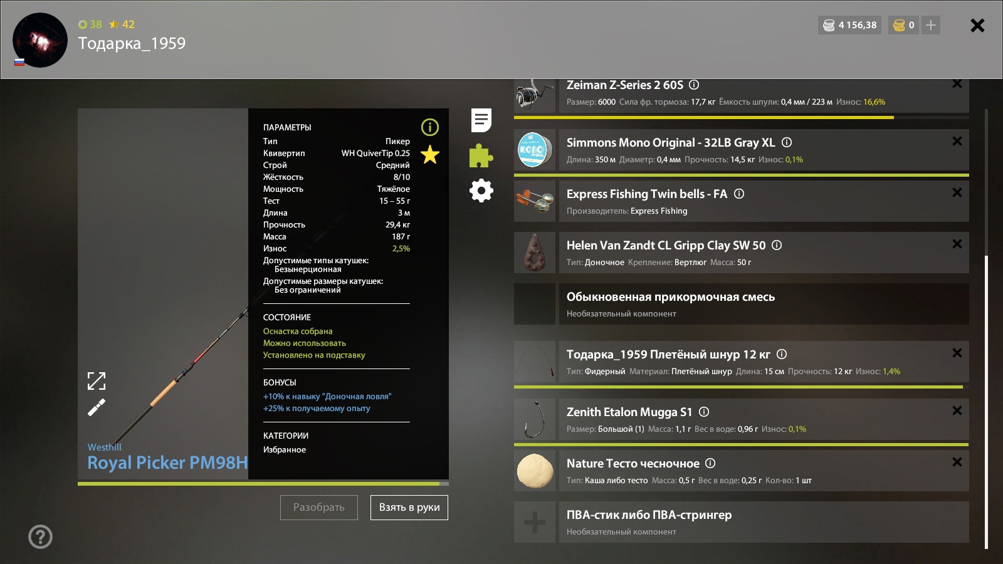Remove Simmons Mono Original line from rig
1003x564 pixels.
957,142
